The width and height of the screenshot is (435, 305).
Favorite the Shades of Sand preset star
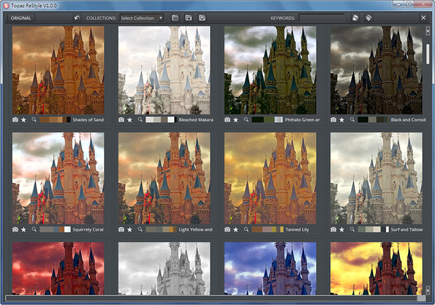24,120
